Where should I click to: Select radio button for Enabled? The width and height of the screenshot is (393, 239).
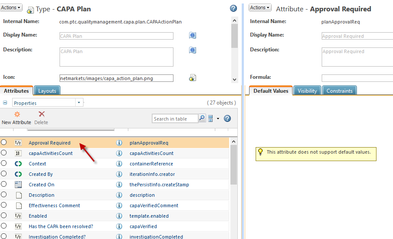pos(4,215)
